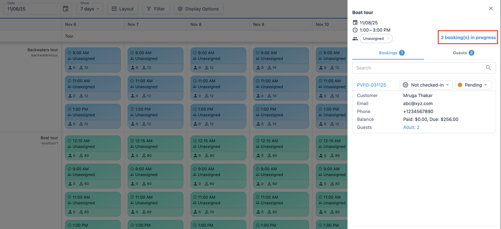Click the guide people icon in panel

click(x=355, y=38)
